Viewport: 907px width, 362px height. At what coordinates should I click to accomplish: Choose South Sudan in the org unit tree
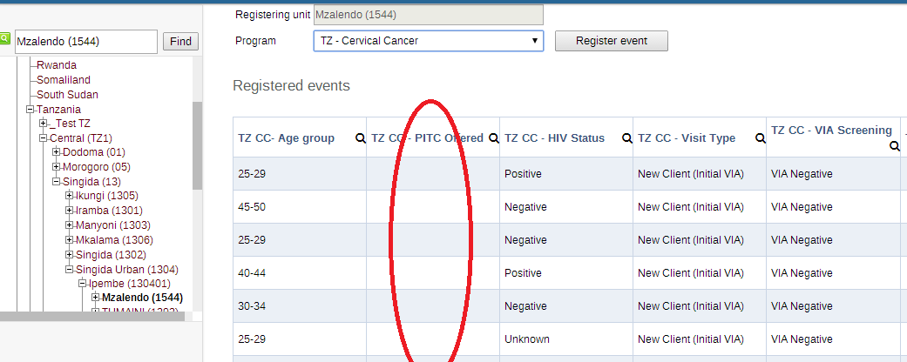coord(67,95)
